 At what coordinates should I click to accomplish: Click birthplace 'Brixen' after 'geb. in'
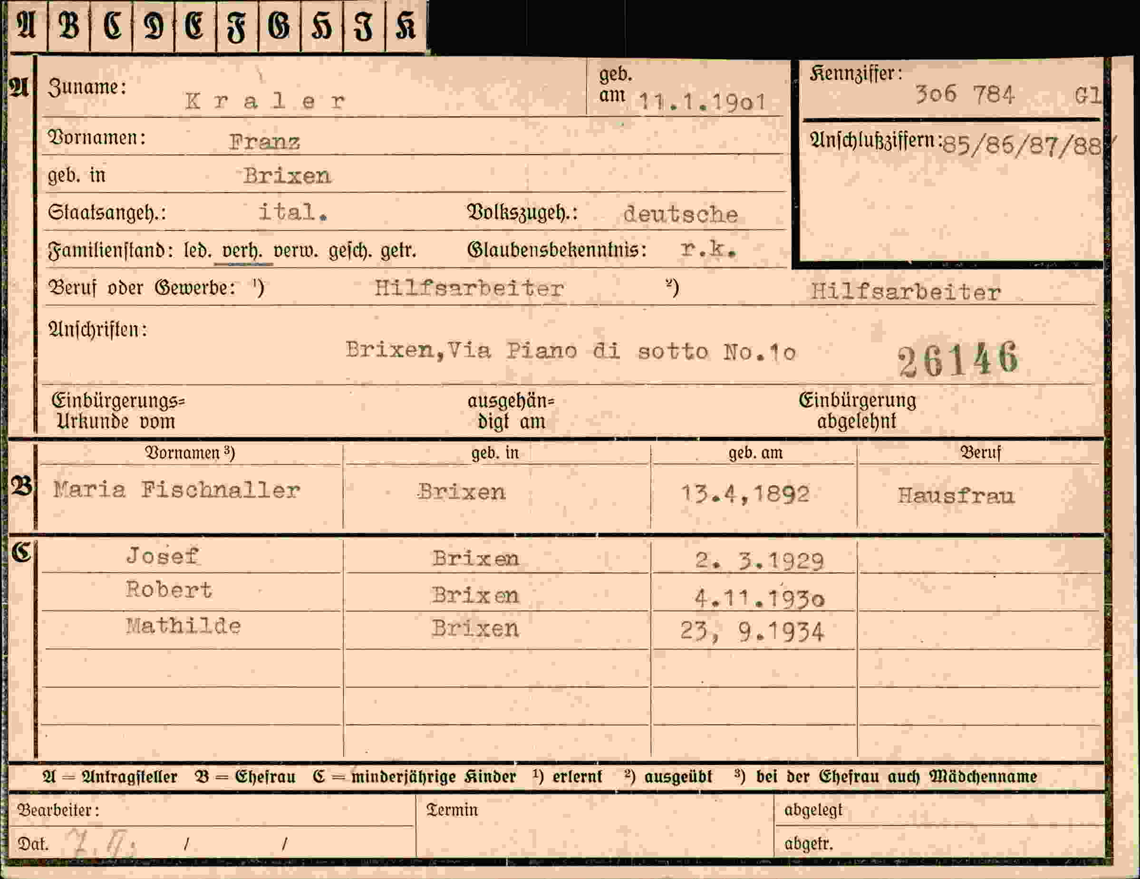tap(287, 176)
